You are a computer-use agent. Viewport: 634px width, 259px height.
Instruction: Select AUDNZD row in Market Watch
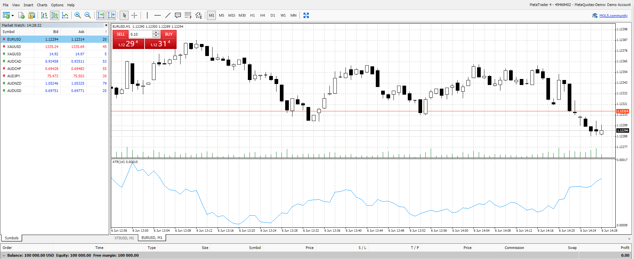(55, 83)
